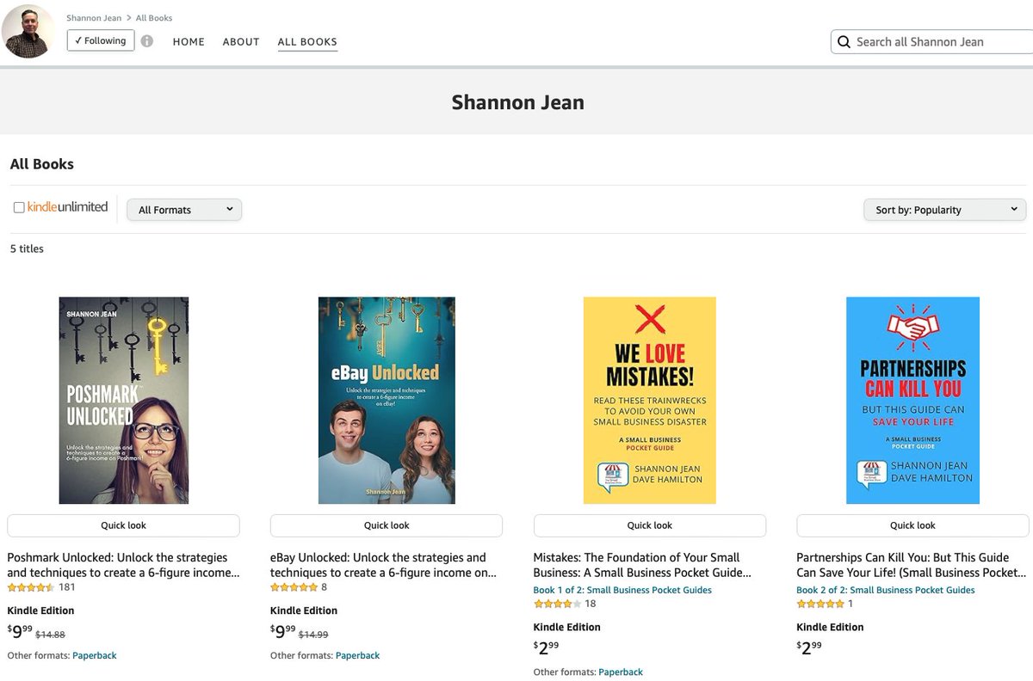Click the 8 ratings count for eBay Unlocked
Image resolution: width=1033 pixels, height=681 pixels.
324,587
